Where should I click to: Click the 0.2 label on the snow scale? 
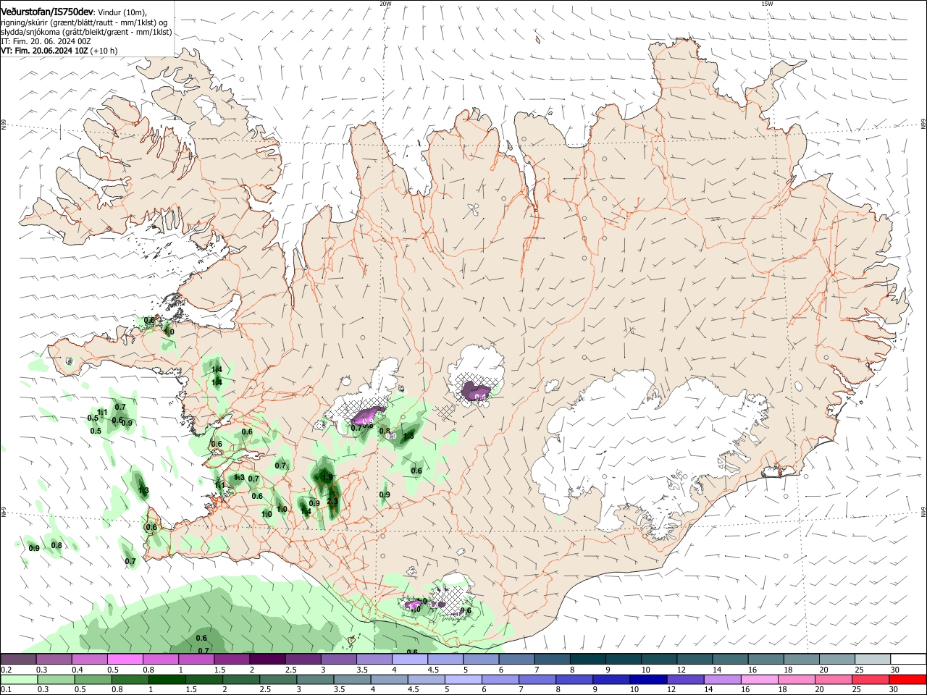[5, 670]
